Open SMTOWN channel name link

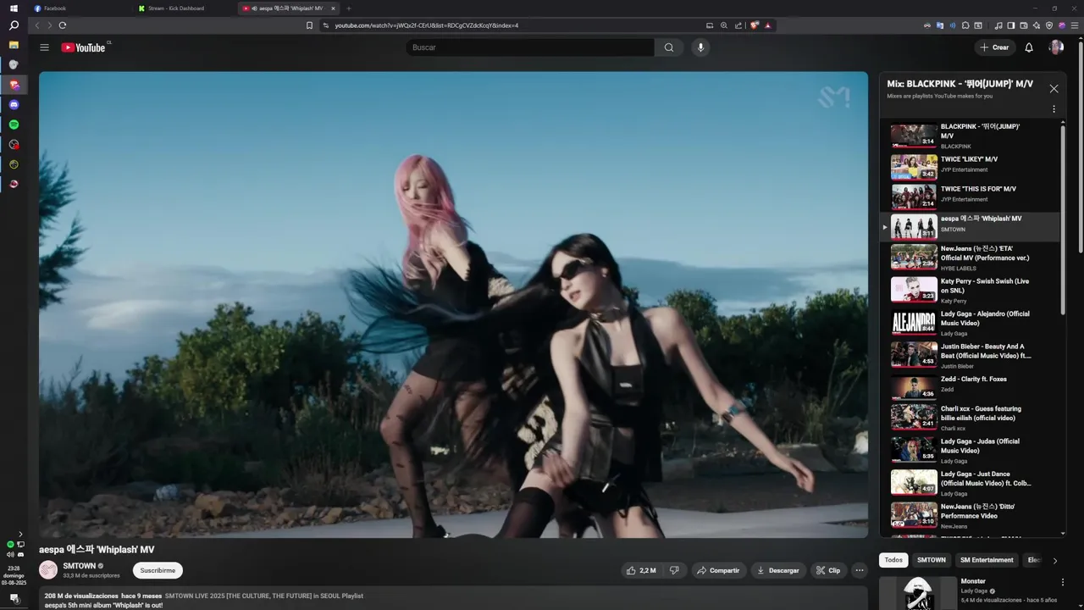coord(79,566)
